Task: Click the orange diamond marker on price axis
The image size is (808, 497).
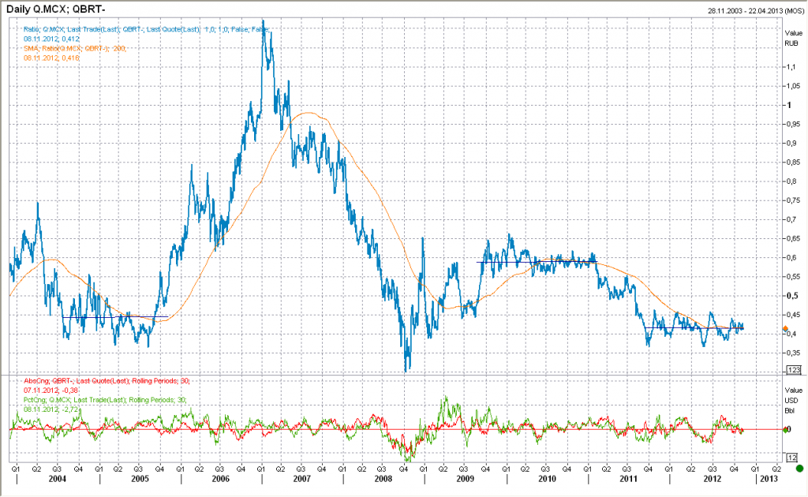Action: pos(785,328)
